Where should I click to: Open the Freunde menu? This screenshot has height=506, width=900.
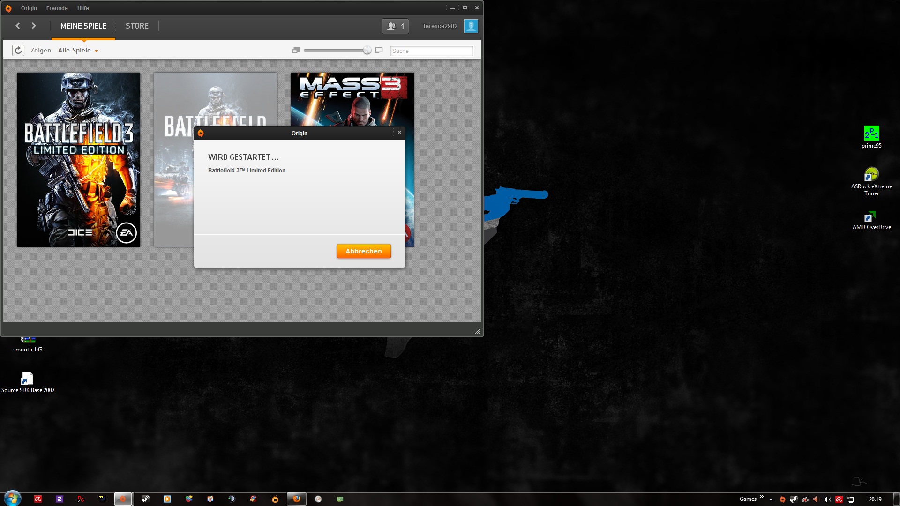[x=57, y=8]
